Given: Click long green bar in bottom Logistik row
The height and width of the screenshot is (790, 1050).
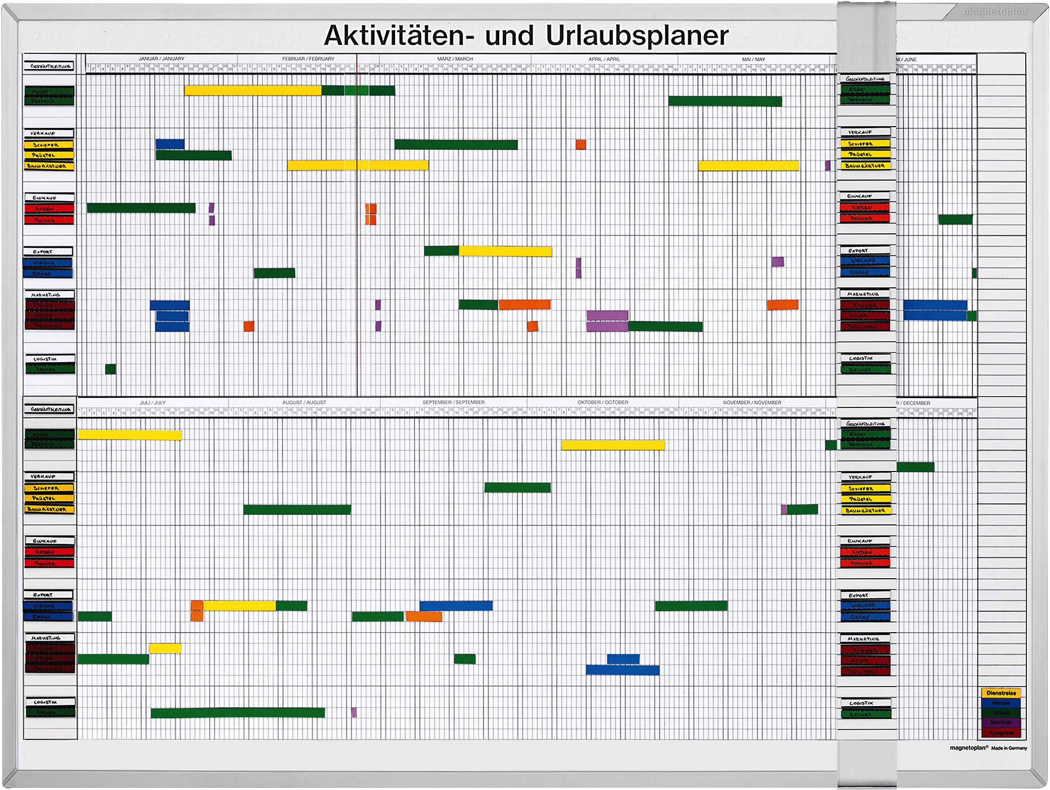Looking at the screenshot, I should (238, 713).
